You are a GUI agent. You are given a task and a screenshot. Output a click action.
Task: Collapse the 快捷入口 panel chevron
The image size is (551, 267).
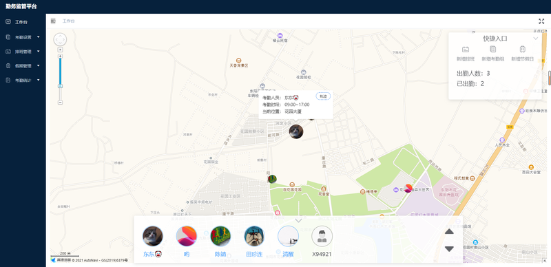pyautogui.click(x=536, y=39)
